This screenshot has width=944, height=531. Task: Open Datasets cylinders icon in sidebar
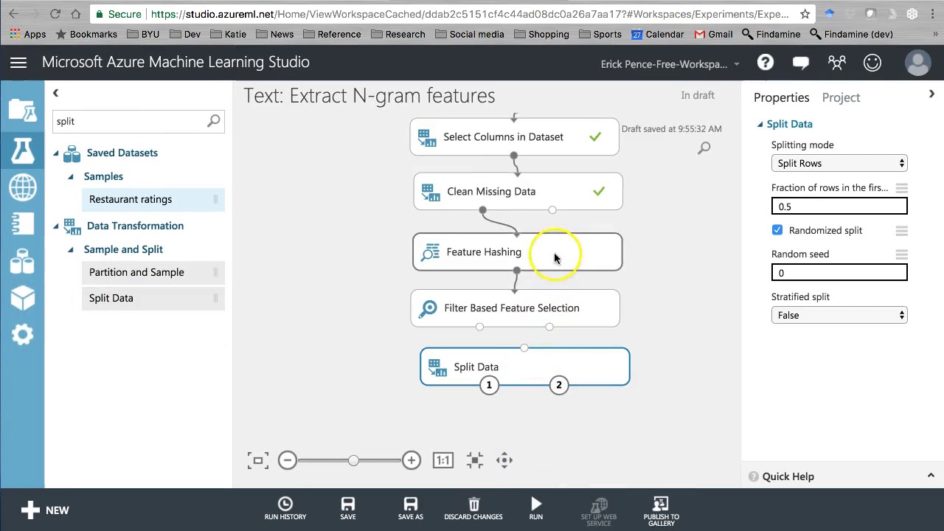tap(22, 262)
